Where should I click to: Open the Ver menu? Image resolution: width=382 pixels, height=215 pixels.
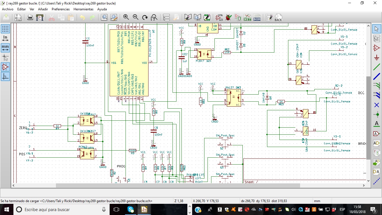pyautogui.click(x=32, y=9)
